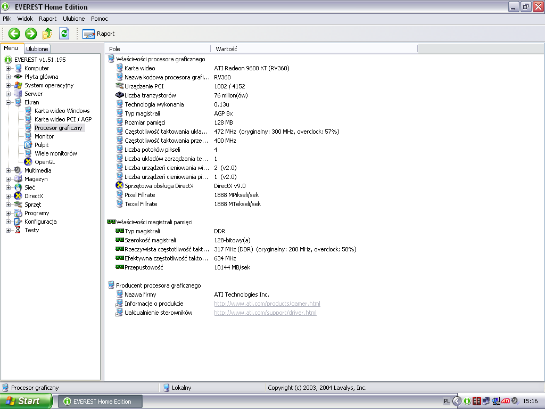Expand the DirectX tree node

point(8,196)
